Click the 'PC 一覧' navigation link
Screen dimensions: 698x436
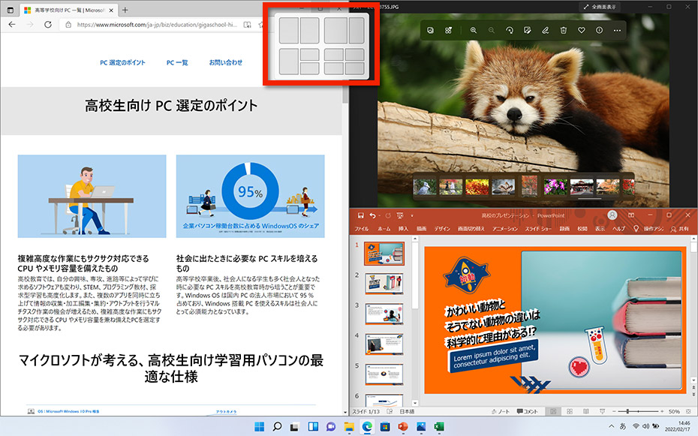pyautogui.click(x=177, y=63)
